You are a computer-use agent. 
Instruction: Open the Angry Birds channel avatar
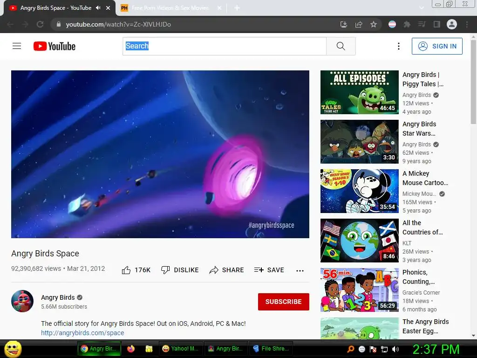point(22,301)
